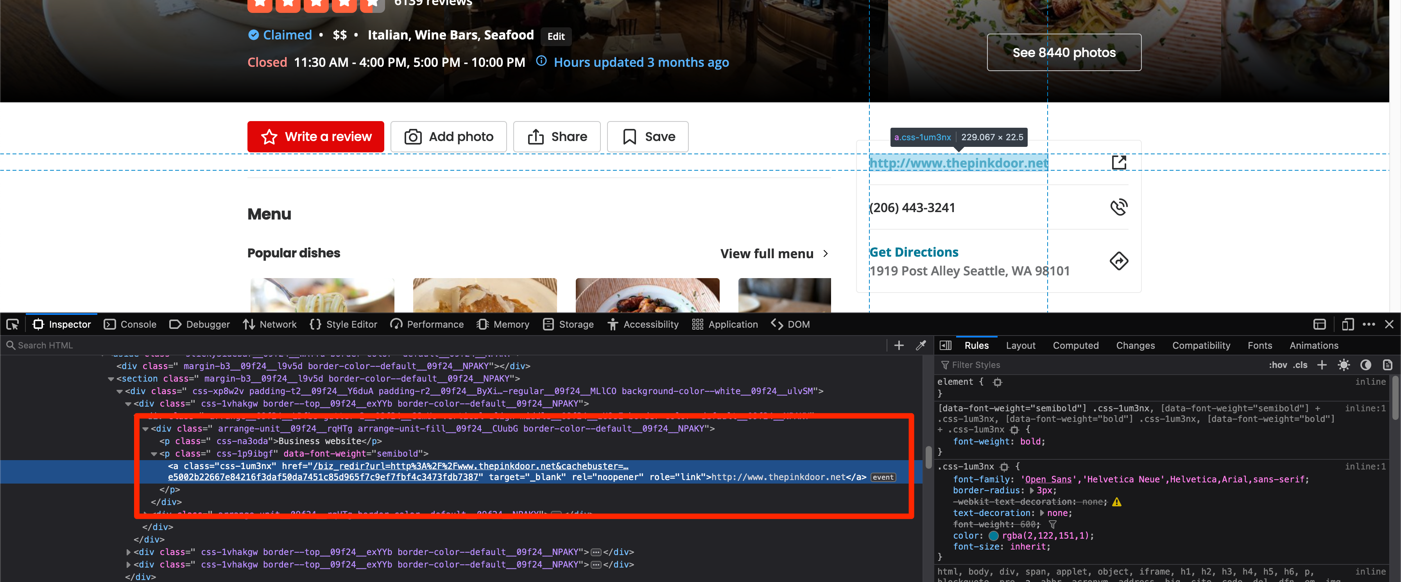The width and height of the screenshot is (1401, 582).
Task: Add a new CSS rule with the plus icon
Action: 1323,365
